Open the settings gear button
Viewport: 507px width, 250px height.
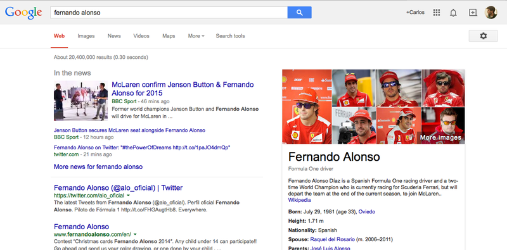point(483,36)
